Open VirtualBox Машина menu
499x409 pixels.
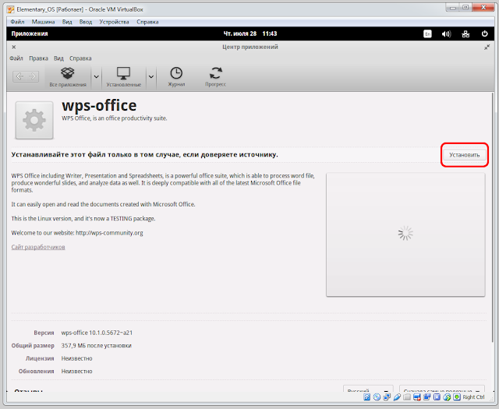(x=44, y=22)
